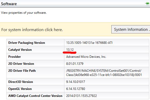Select the OpenGL Version label
This screenshot has height=100, width=150.
20,89
